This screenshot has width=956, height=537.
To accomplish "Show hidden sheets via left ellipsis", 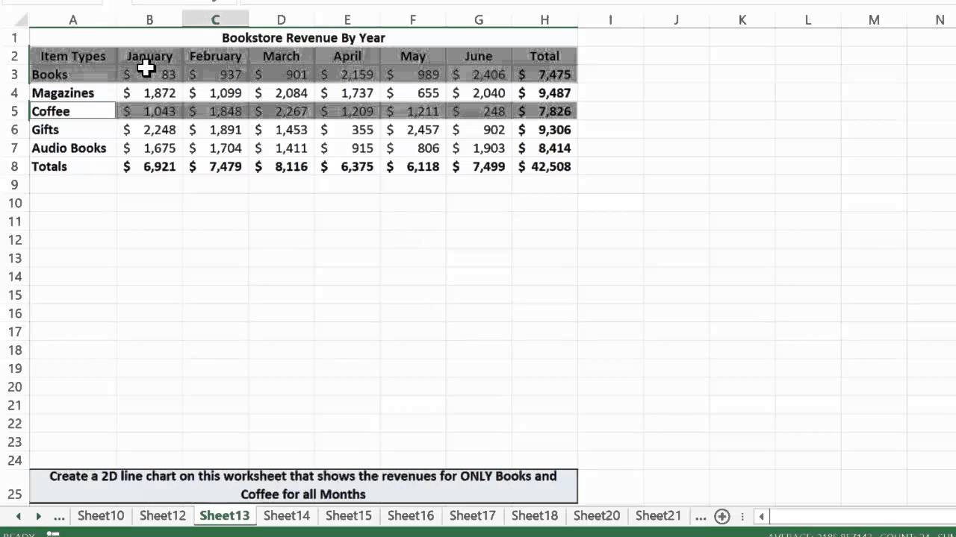I will click(59, 516).
